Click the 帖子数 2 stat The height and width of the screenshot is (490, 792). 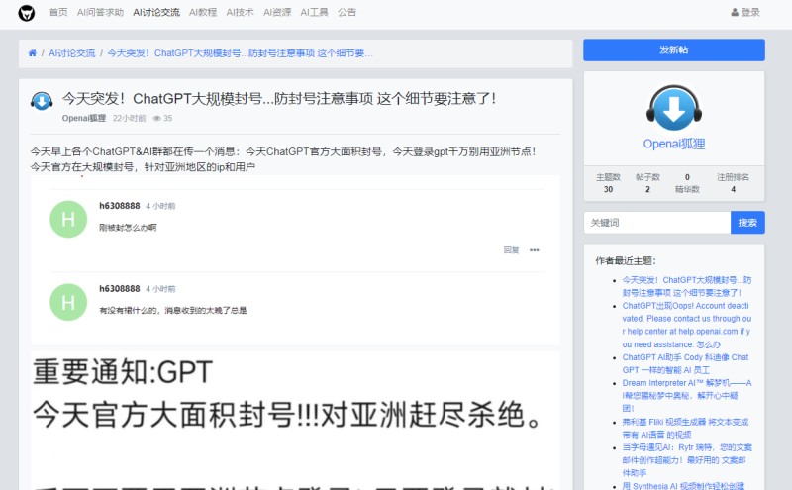coord(647,183)
